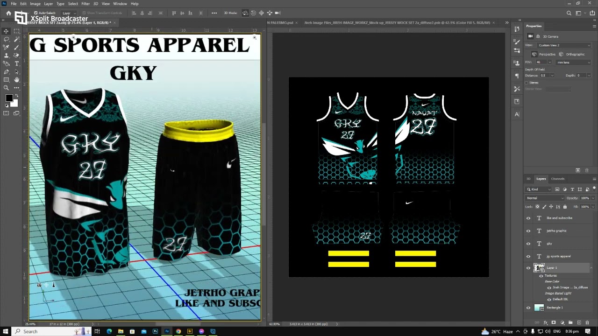598x336 pixels.
Task: Switch to the 3D panel tab
Action: pyautogui.click(x=529, y=179)
